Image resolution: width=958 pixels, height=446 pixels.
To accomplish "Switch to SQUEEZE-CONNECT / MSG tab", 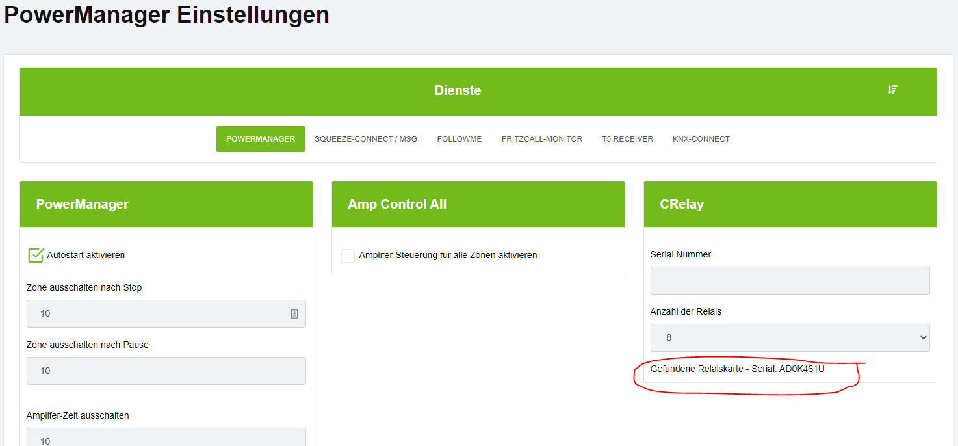I will coord(366,139).
